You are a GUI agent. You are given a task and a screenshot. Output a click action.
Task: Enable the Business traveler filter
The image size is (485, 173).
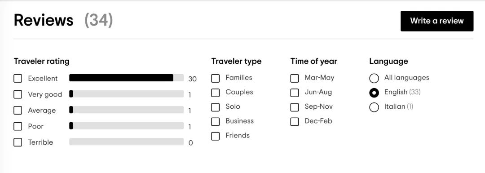point(215,122)
